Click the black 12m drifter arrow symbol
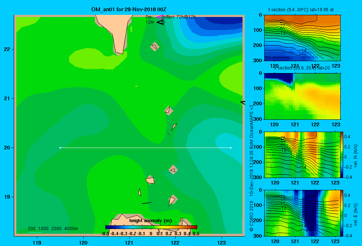The width and height of the screenshot is (362, 246). 160,22
